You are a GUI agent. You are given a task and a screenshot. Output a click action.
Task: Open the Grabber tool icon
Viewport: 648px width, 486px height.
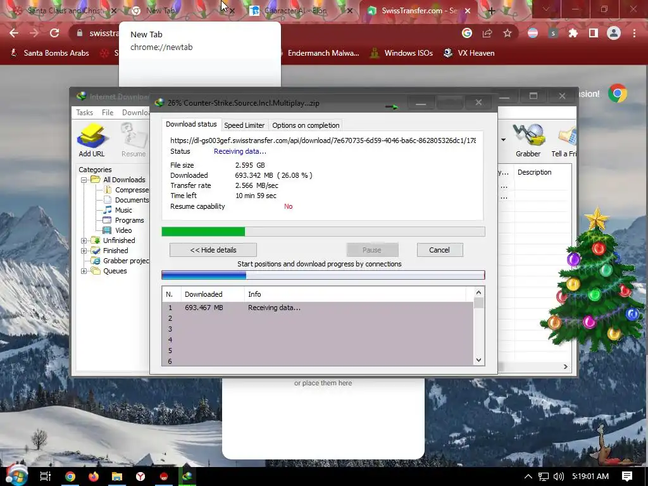pos(528,140)
